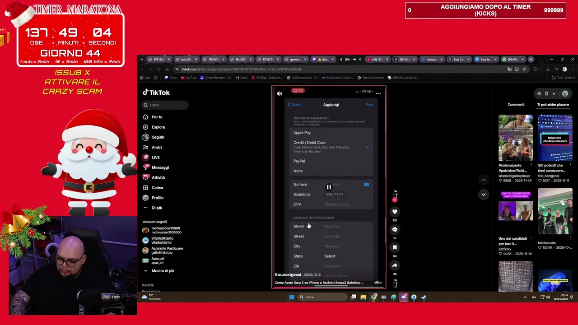This screenshot has width=578, height=325.
Task: Open the three-dot video options menu
Action: click(x=378, y=93)
